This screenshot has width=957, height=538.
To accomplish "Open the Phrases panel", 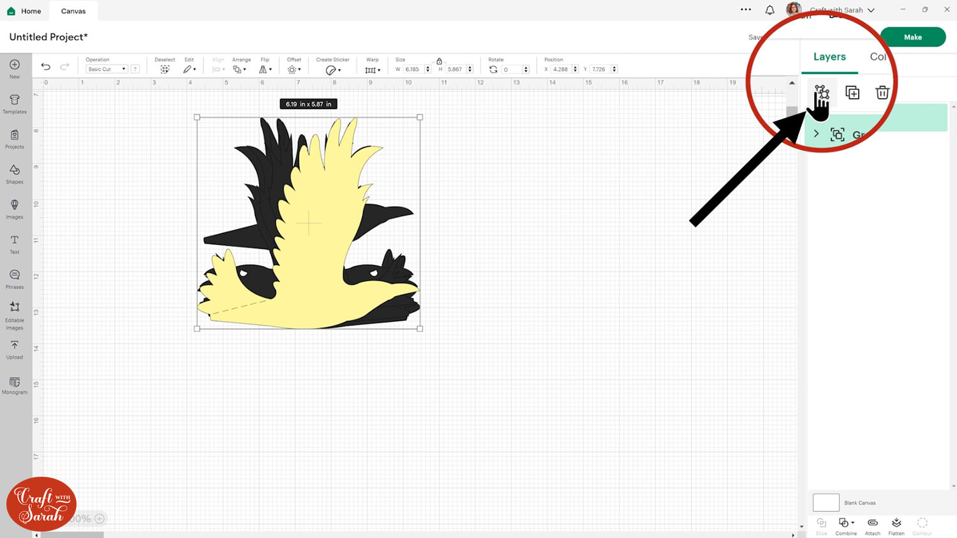I will pyautogui.click(x=15, y=276).
